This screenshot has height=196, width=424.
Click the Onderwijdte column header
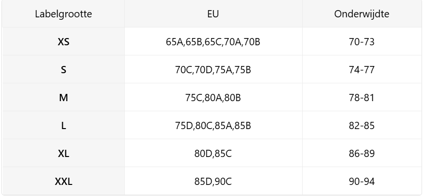click(x=362, y=14)
